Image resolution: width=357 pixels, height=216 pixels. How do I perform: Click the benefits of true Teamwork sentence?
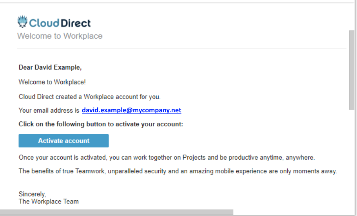pyautogui.click(x=178, y=171)
